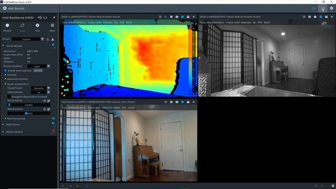Maximize the Infrared stream view
Screen dimensions: 336x189
click(x=326, y=17)
